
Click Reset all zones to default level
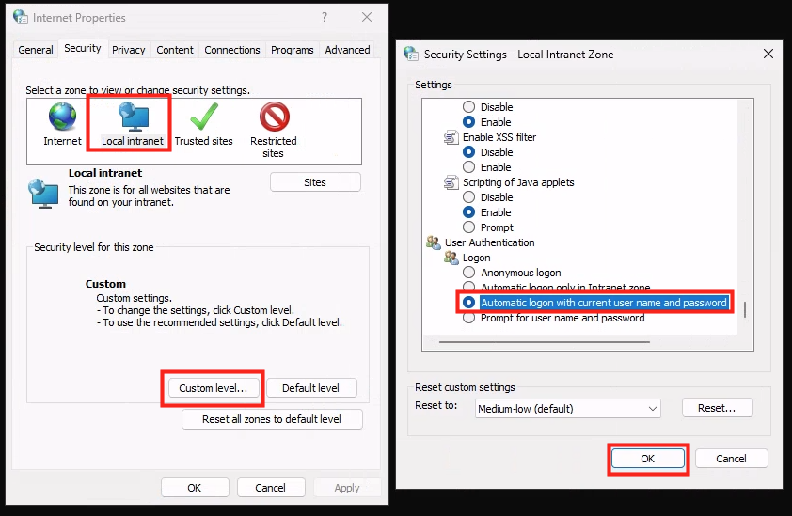point(272,419)
